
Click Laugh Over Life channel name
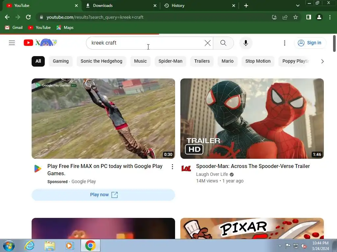tap(212, 175)
